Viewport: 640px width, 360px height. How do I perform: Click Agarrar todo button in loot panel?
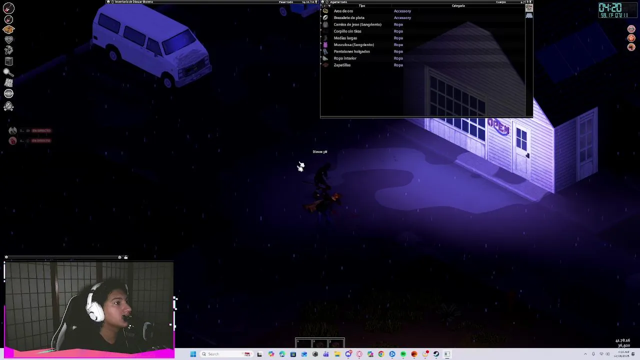point(338,2)
